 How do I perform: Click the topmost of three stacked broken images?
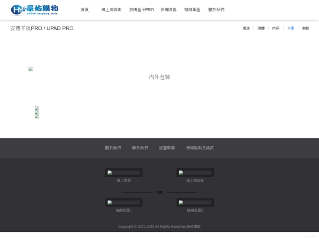37,108
